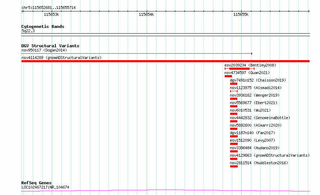Select nsv5569677 (Ebert2021) variant label
The image size is (320, 195).
point(253,103)
